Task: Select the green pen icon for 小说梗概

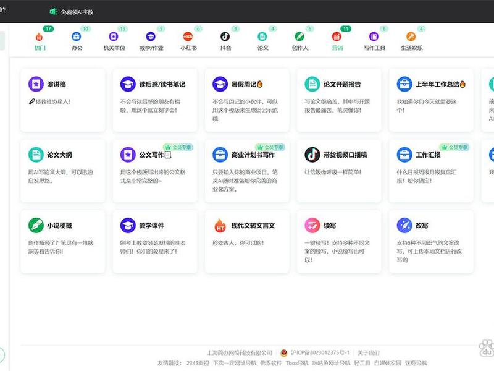Action: pos(36,226)
